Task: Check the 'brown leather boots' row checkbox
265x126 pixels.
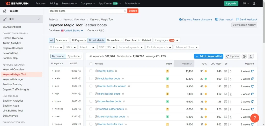Action: [x=91, y=101]
